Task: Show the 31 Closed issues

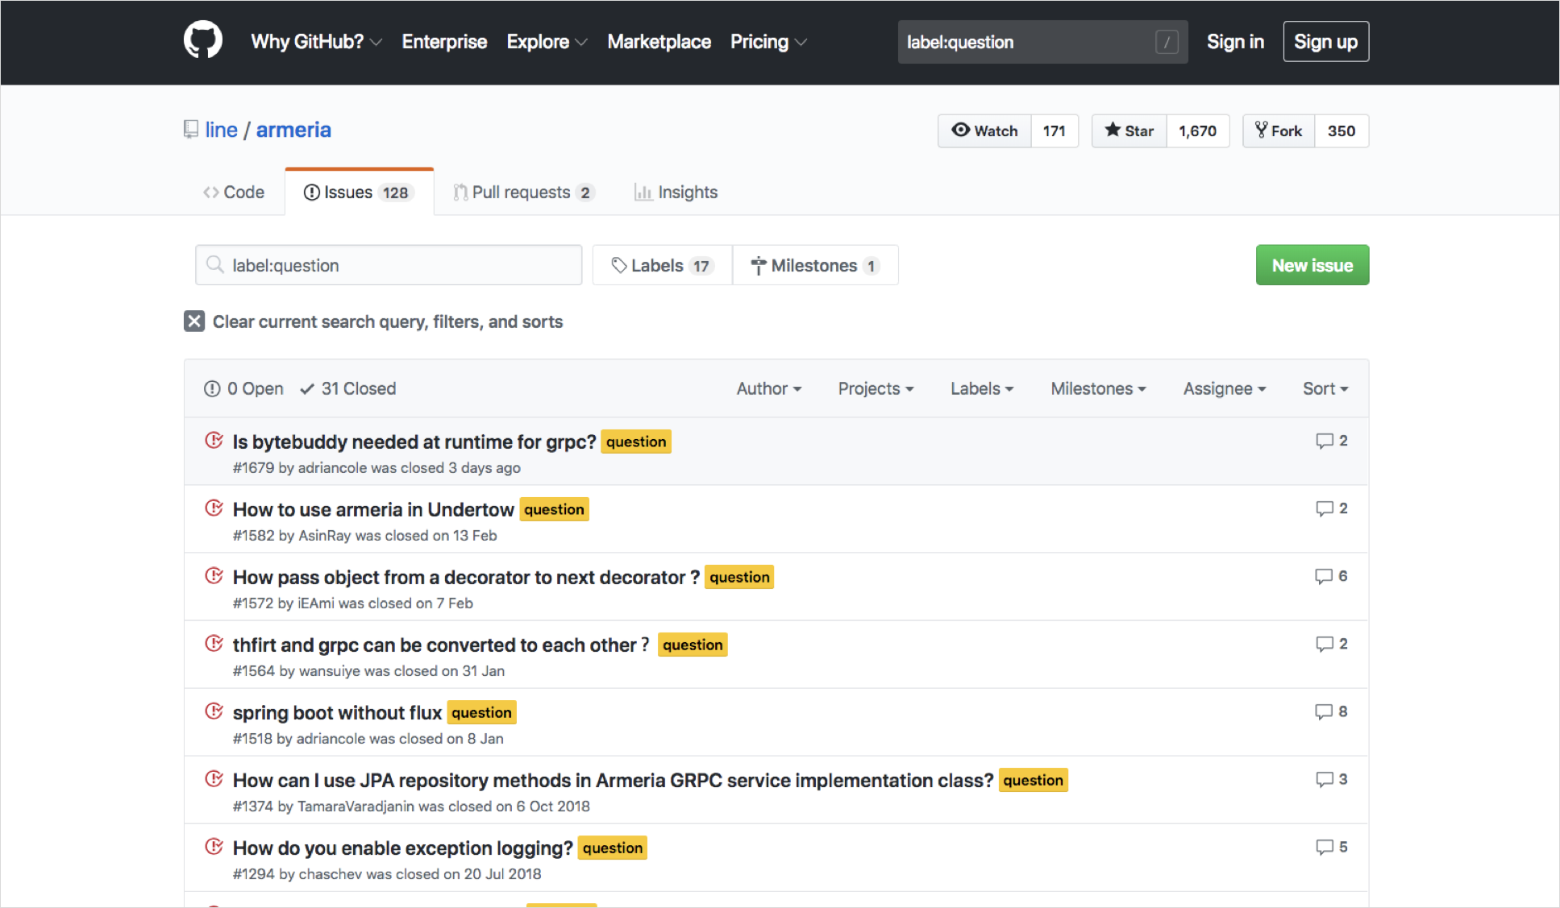Action: pos(348,388)
